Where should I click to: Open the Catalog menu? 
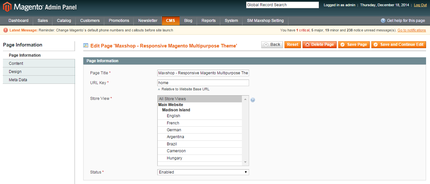64,21
